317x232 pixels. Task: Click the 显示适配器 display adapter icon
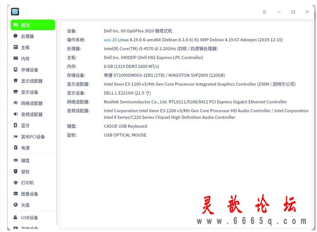(16, 81)
